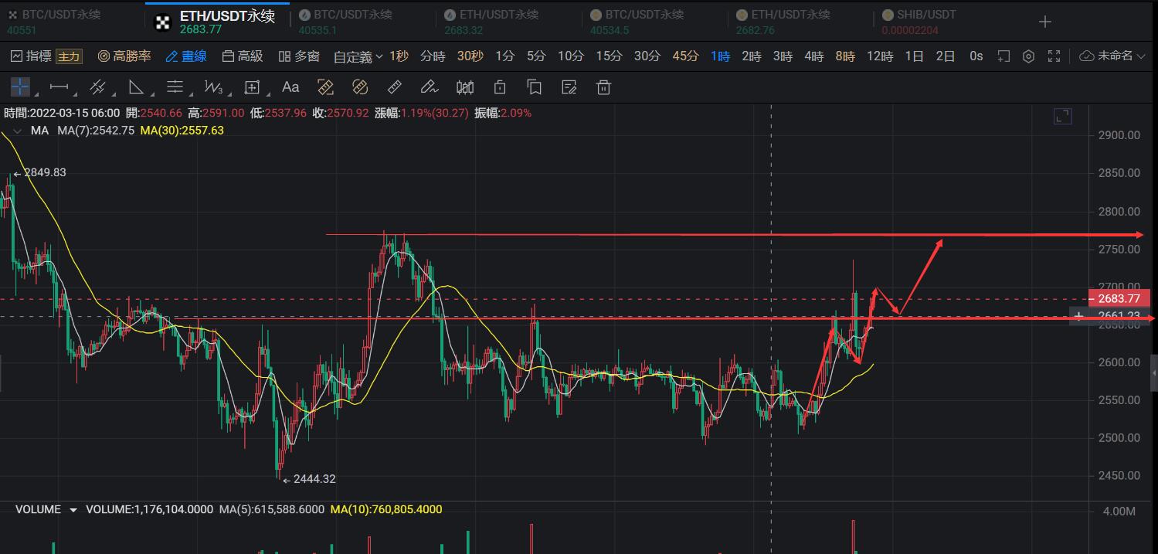Toggle the 畫線 drawing toolbar
The image size is (1158, 554).
click(x=186, y=56)
